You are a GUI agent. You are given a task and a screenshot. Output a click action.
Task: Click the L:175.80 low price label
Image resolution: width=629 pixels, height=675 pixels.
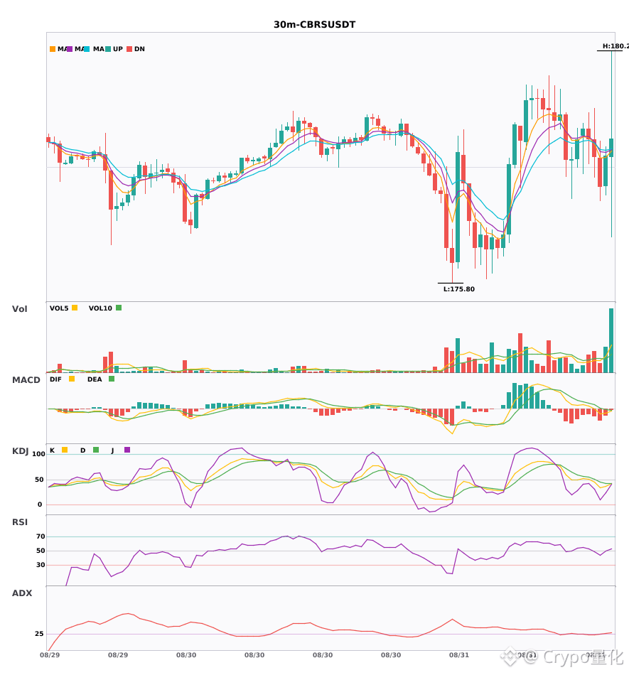pyautogui.click(x=459, y=289)
